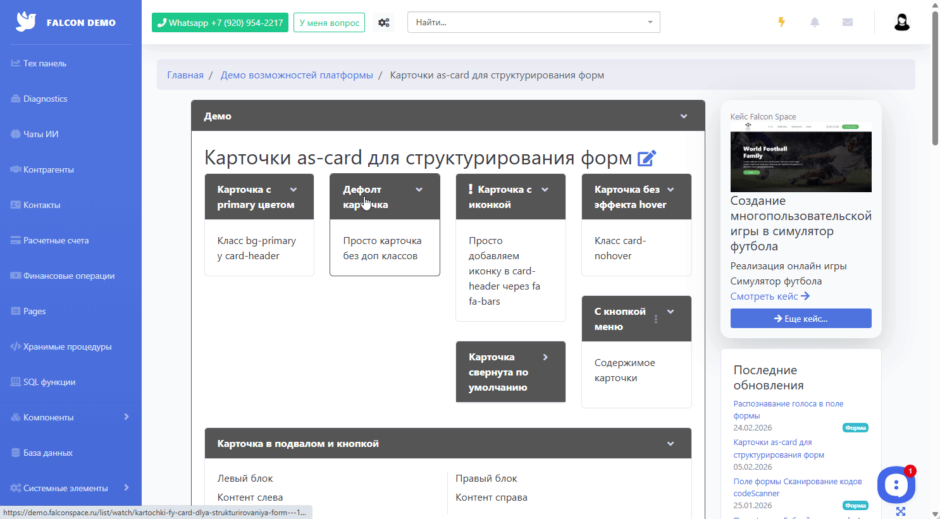Click the lightning bolt icon
This screenshot has width=940, height=519.
[x=782, y=22]
